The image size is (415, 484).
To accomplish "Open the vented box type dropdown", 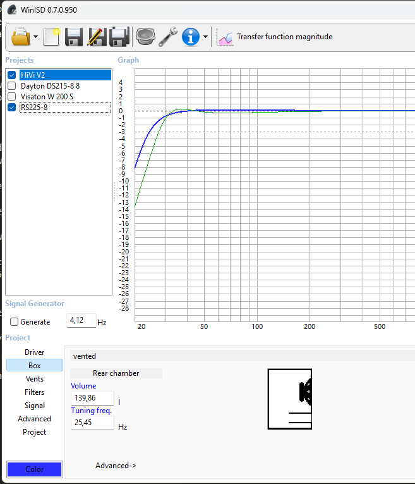I will click(x=242, y=356).
